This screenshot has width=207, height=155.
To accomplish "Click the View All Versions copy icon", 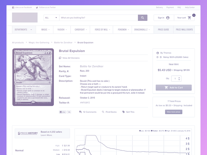I will 60,58.
